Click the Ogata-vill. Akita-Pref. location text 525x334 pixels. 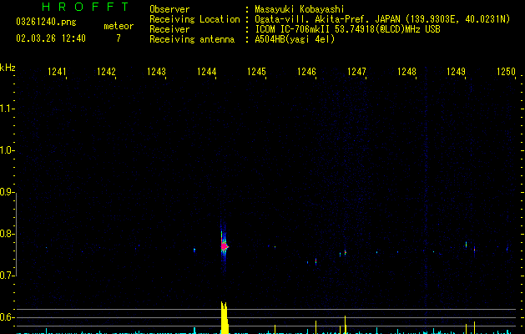click(382, 19)
